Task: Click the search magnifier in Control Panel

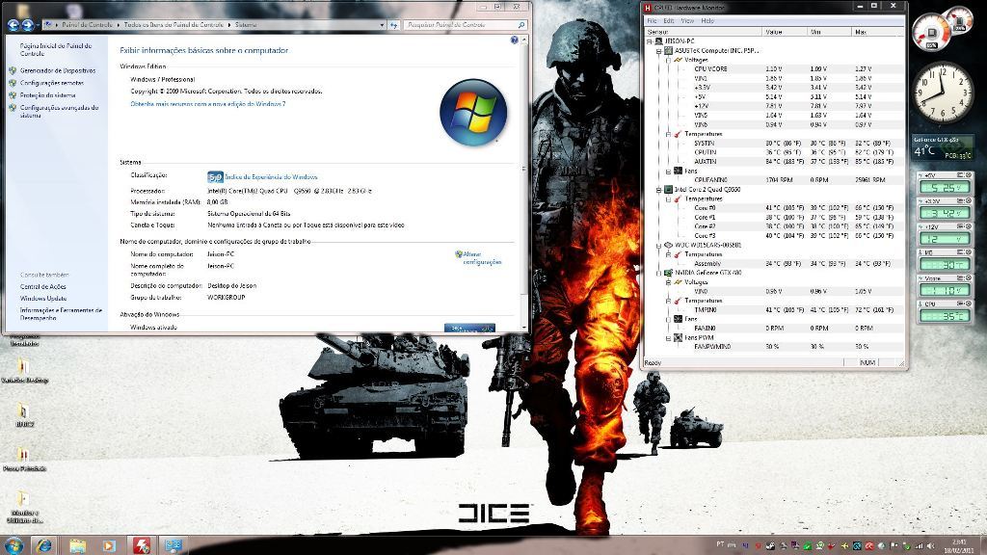Action: coord(521,24)
